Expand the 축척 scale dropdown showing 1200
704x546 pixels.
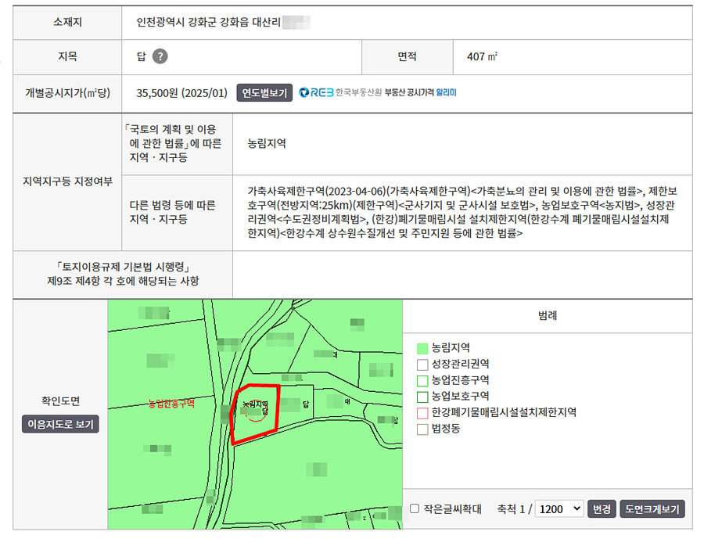click(559, 508)
